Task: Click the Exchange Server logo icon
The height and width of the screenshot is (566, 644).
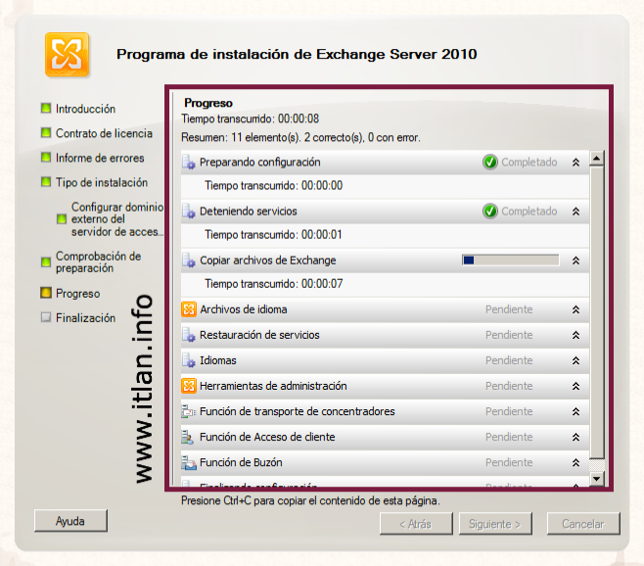Action: click(67, 54)
